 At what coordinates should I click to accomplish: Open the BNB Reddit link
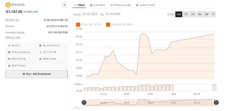pos(52,59)
